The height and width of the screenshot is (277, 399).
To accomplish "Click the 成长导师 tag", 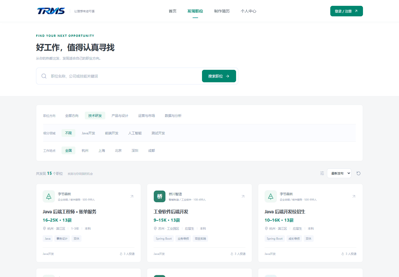I will (x=294, y=238).
